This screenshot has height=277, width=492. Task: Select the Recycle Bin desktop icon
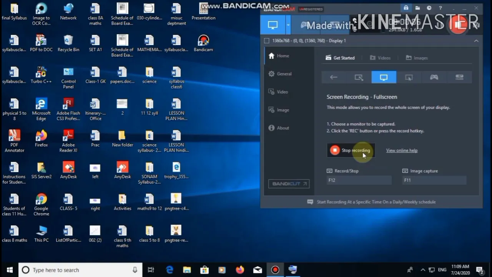click(68, 43)
